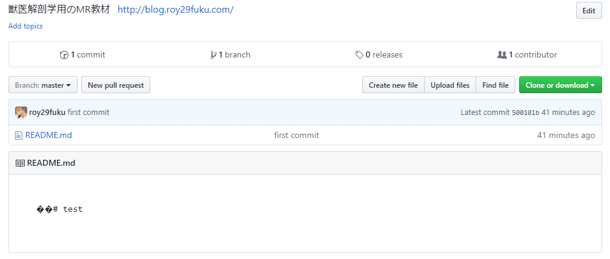
Task: Click the Upload files button
Action: pyautogui.click(x=450, y=85)
